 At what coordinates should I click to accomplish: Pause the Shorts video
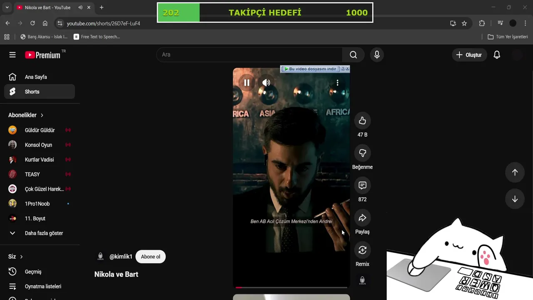point(247,82)
